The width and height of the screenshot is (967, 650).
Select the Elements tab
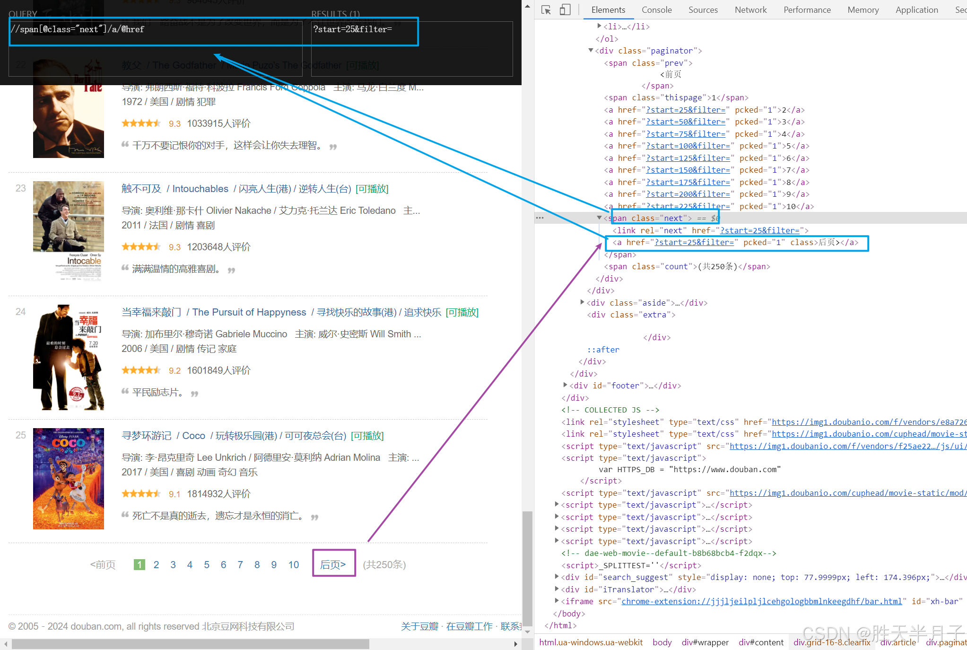[x=608, y=10]
